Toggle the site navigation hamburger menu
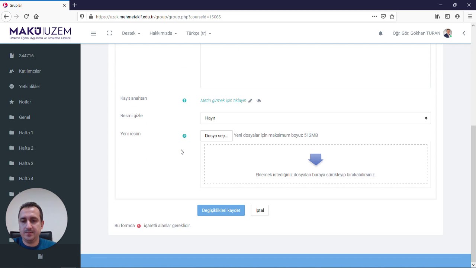The height and width of the screenshot is (268, 476). point(94,33)
